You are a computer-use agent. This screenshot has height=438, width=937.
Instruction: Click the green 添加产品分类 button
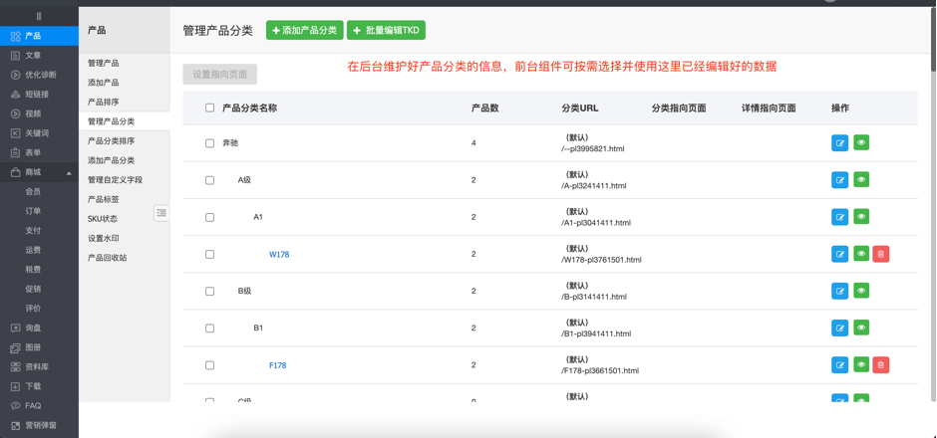tap(305, 31)
